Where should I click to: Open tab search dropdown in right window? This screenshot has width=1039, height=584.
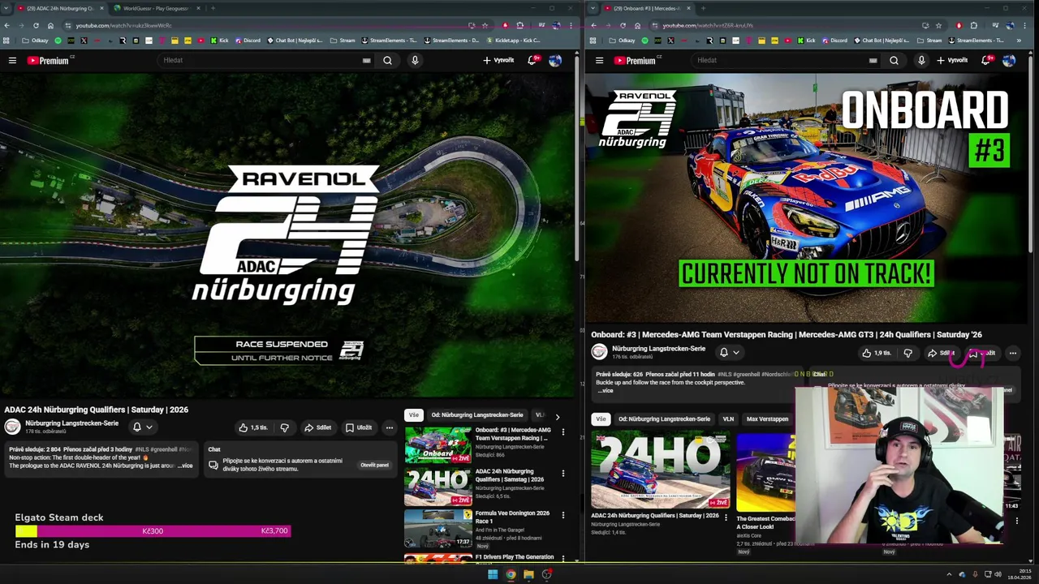pos(593,8)
